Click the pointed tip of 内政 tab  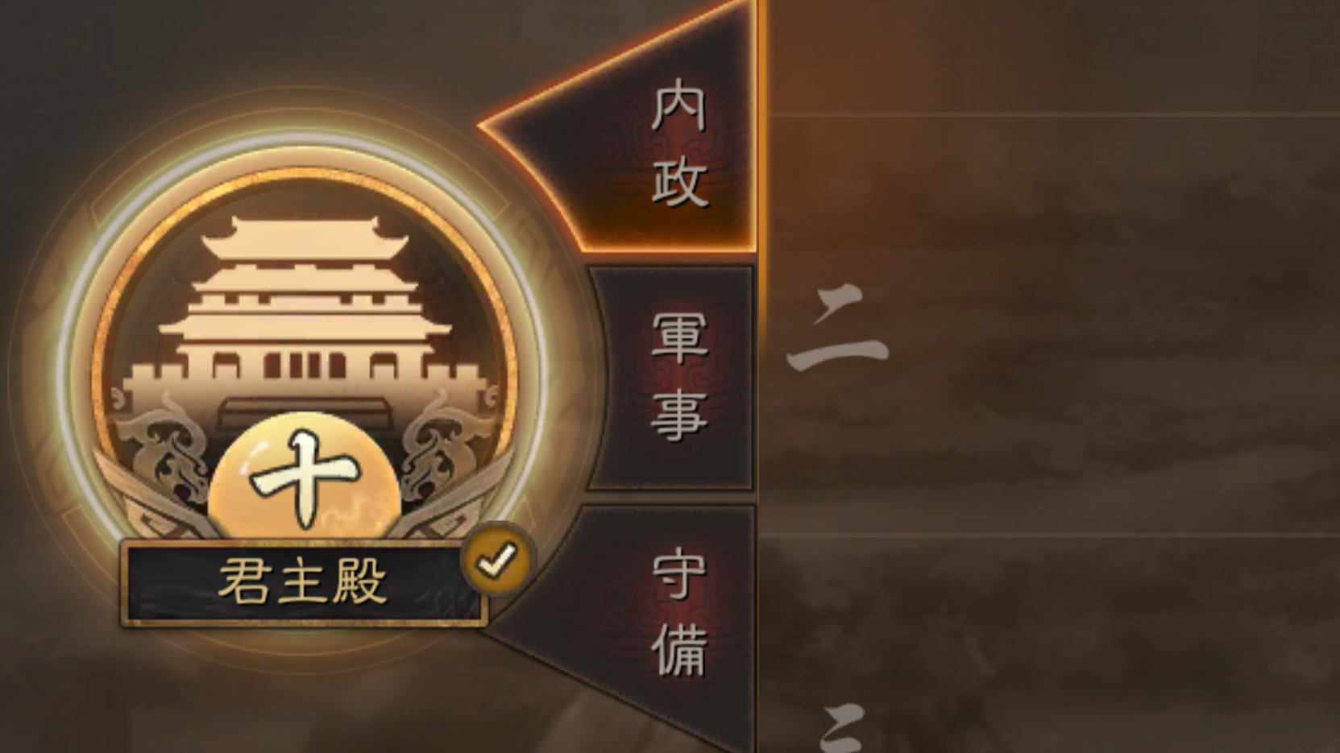point(496,126)
